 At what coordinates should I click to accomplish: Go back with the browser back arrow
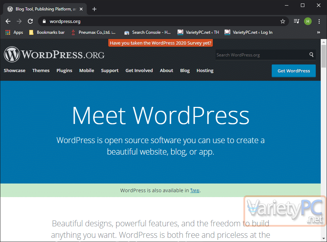click(8, 21)
